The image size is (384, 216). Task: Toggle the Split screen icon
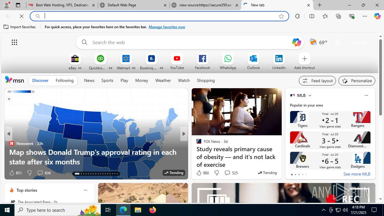(312, 16)
